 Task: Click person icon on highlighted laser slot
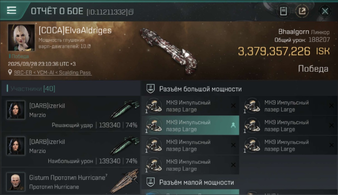click(x=233, y=125)
